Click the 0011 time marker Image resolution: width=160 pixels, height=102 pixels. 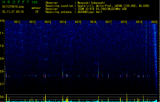pos(17,22)
